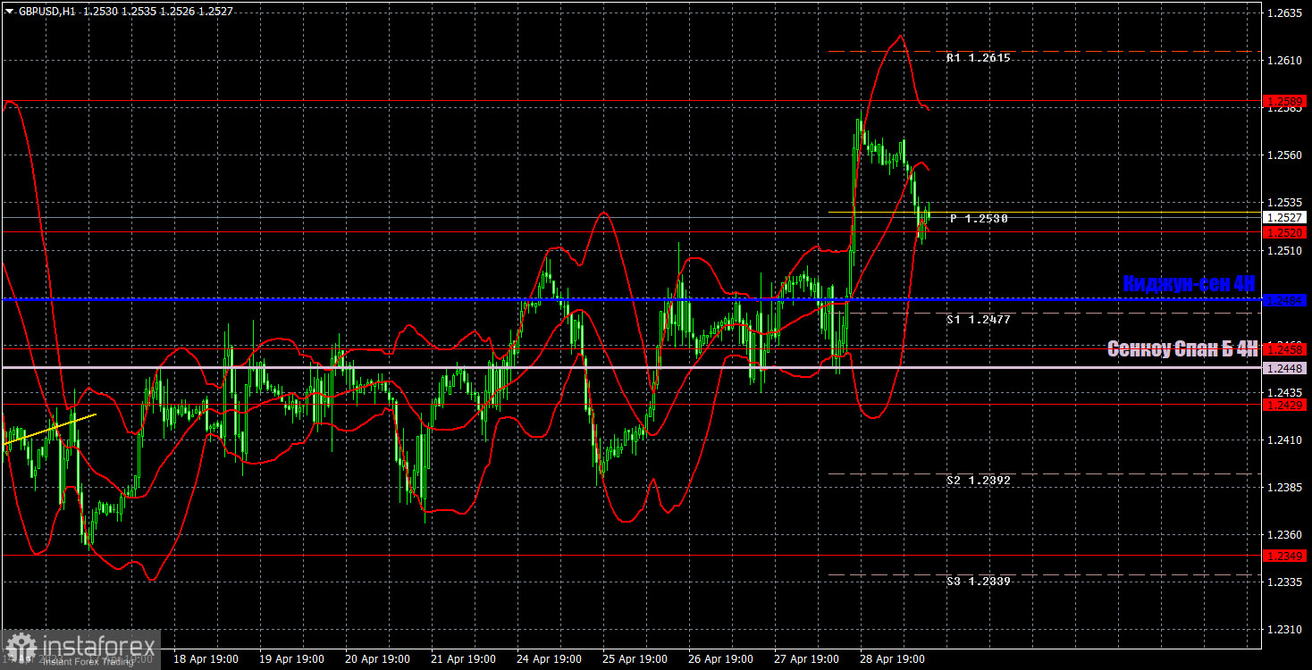Click the Senkou Span B 4H label

1182,349
